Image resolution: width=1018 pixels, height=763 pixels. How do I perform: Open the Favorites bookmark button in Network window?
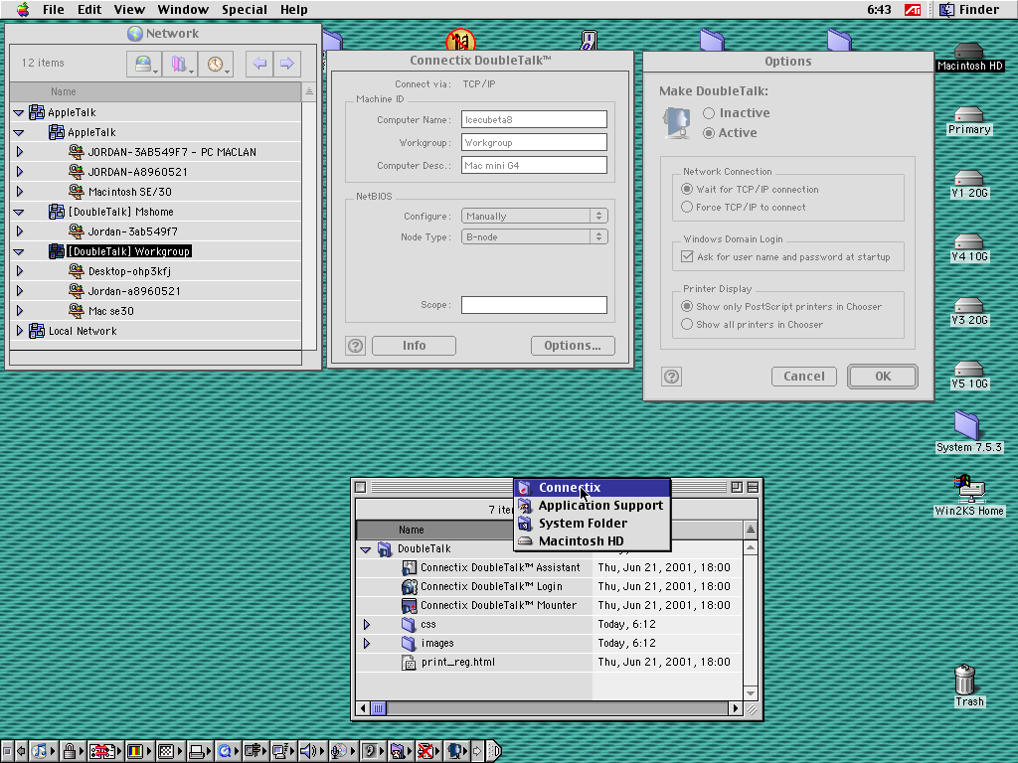tap(179, 64)
